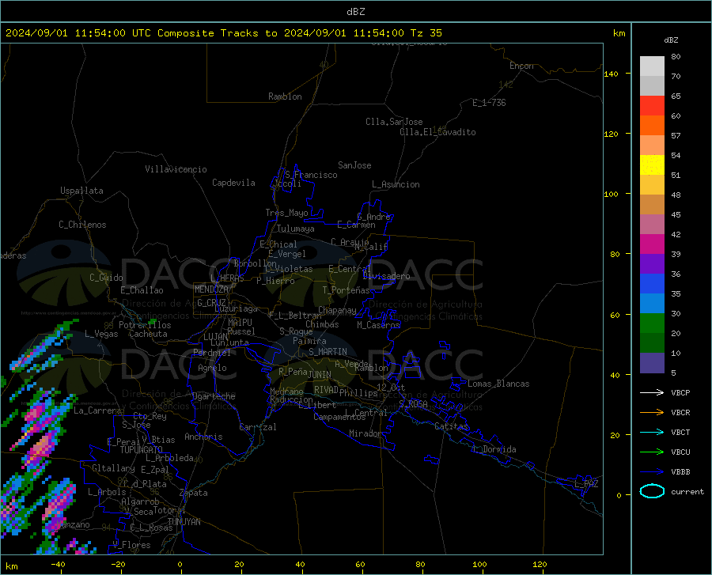
Task: Select the blue 35 dBZ color swatch
Action: (x=652, y=284)
